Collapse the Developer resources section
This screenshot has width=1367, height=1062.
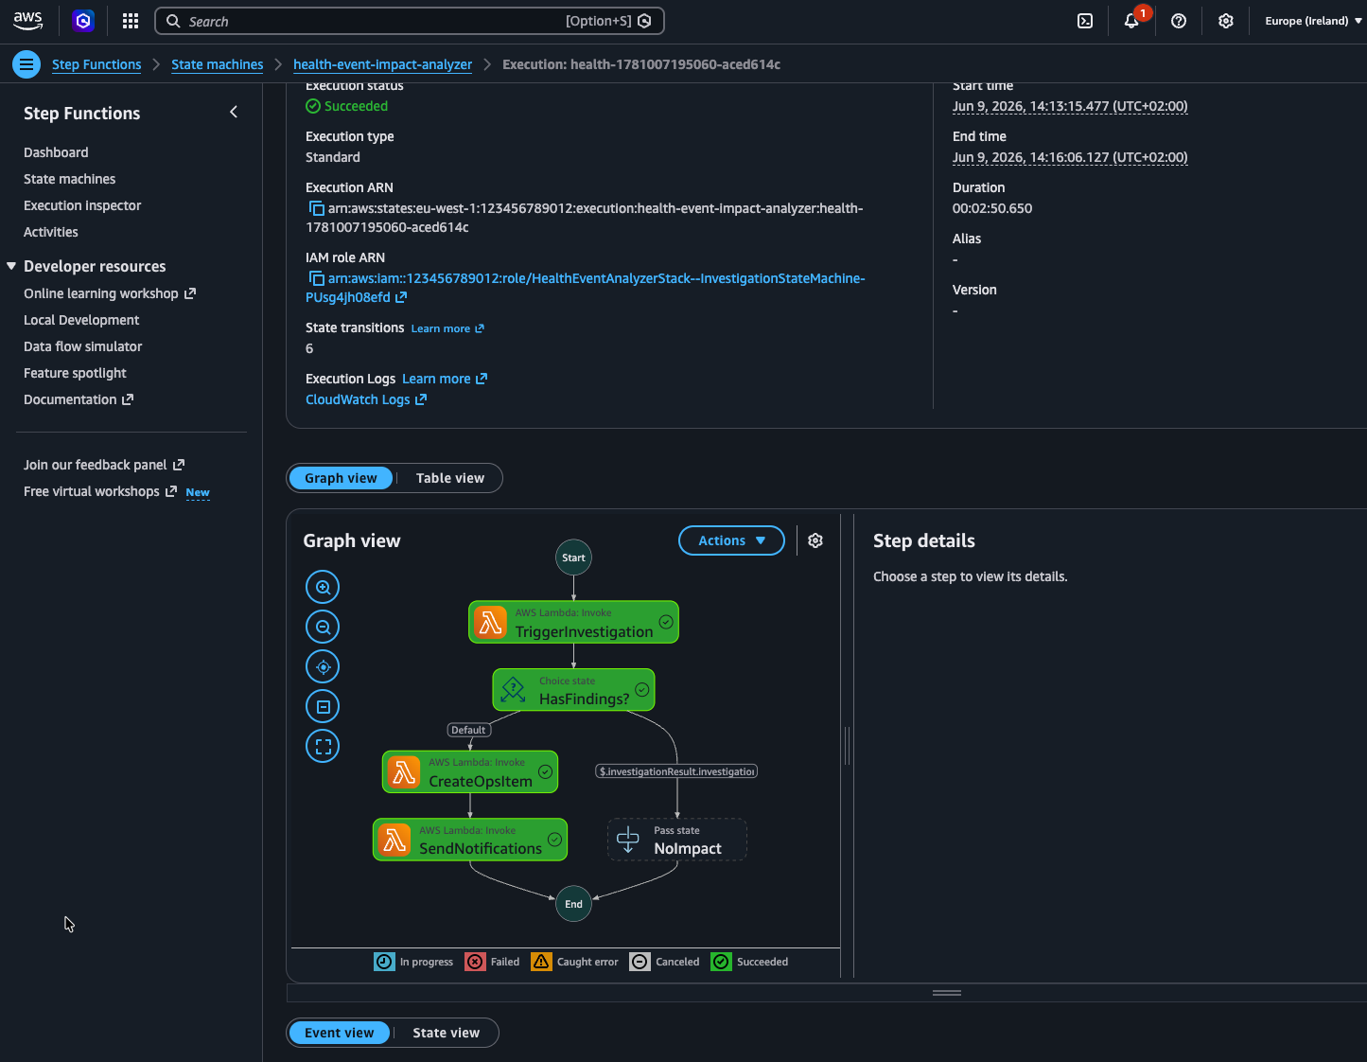(11, 266)
